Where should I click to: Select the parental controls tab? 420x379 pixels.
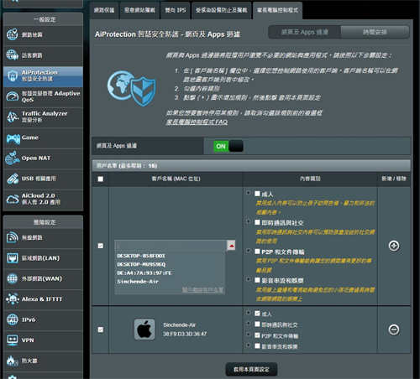[x=277, y=10]
